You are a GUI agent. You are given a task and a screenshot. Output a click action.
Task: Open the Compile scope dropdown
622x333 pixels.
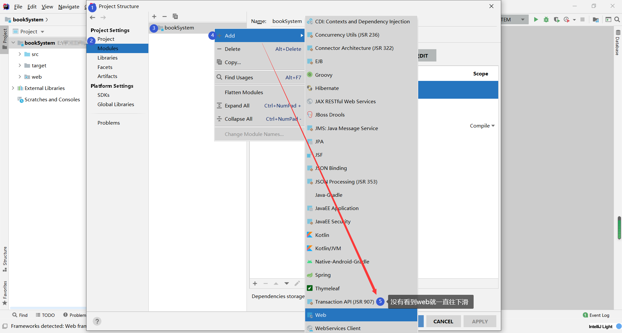482,126
